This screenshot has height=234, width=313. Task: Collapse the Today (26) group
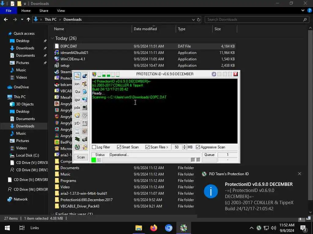point(52,38)
